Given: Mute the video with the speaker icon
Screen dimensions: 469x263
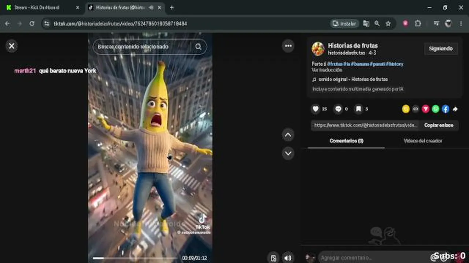Looking at the screenshot, I should click(288, 258).
